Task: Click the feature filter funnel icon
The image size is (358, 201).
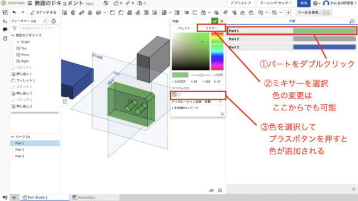Action: [x=14, y=28]
